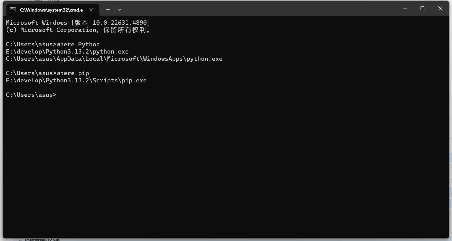Click the Microsoft Windows version banner line

coord(78,23)
